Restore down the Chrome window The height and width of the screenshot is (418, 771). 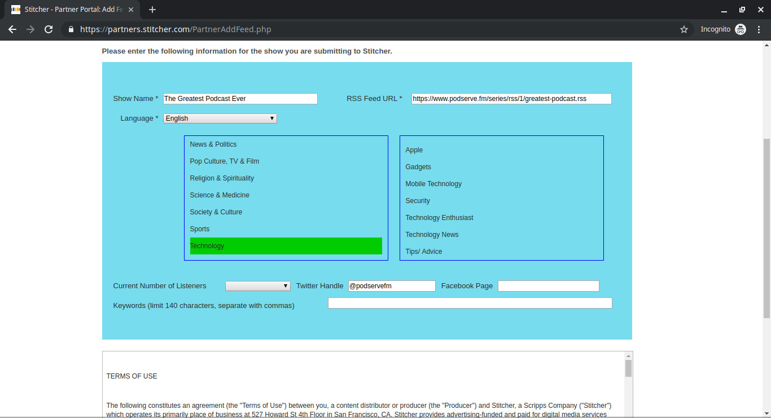point(742,10)
